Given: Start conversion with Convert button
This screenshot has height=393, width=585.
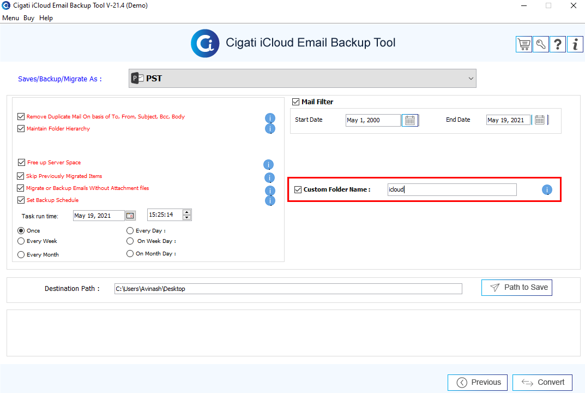Looking at the screenshot, I should (542, 383).
